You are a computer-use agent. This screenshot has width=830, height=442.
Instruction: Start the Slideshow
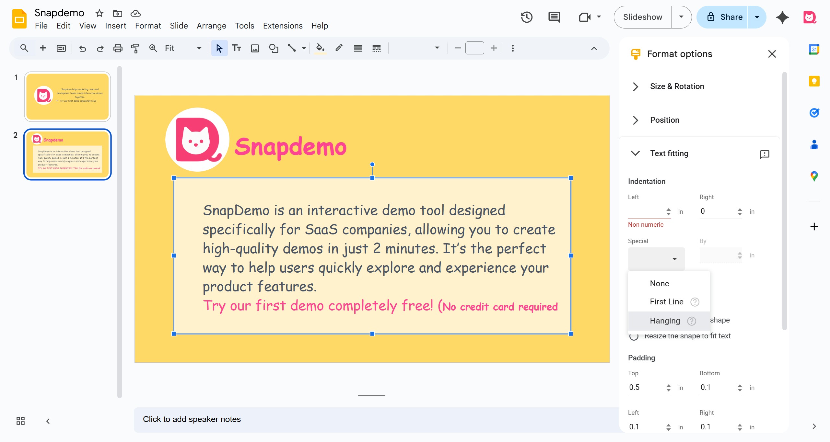pos(643,17)
